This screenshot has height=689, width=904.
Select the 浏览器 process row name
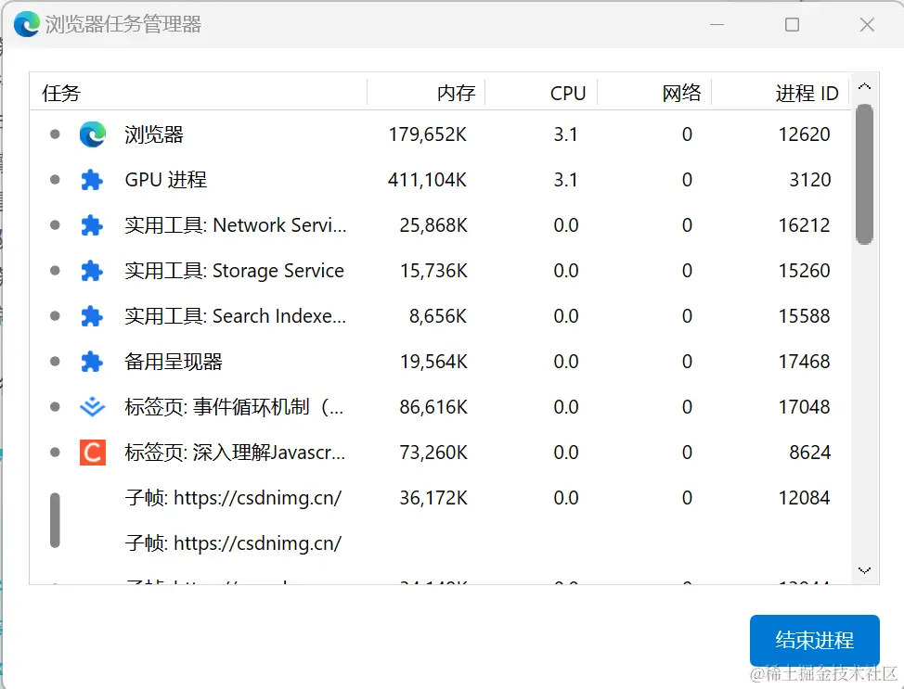pyautogui.click(x=154, y=134)
